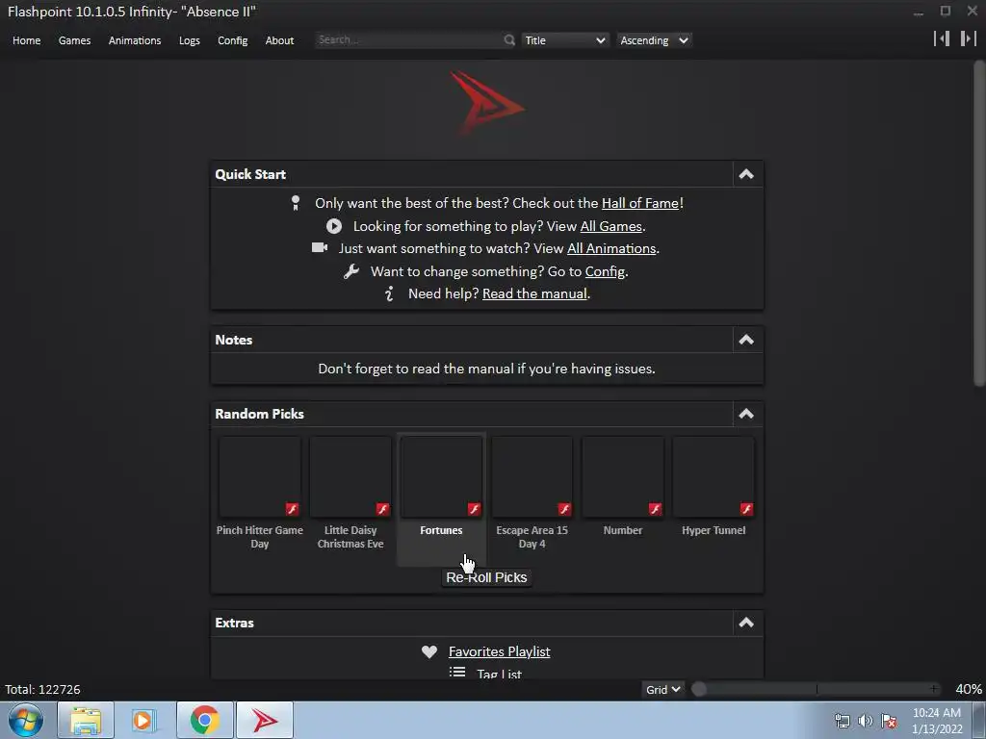This screenshot has height=739, width=986.
Task: Open the Grid layout dropdown
Action: pyautogui.click(x=662, y=689)
